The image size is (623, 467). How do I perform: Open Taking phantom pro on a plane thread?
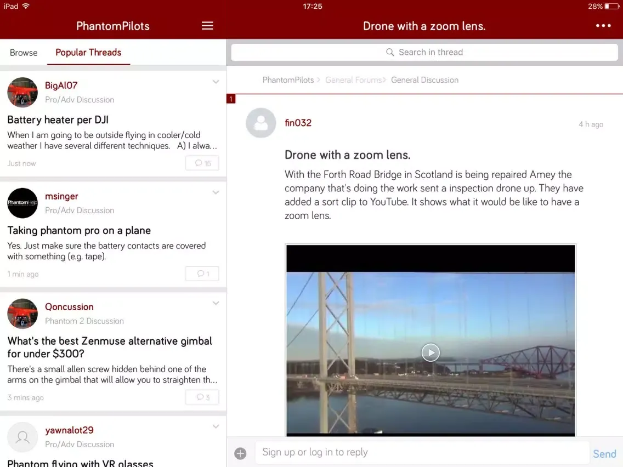[79, 230]
